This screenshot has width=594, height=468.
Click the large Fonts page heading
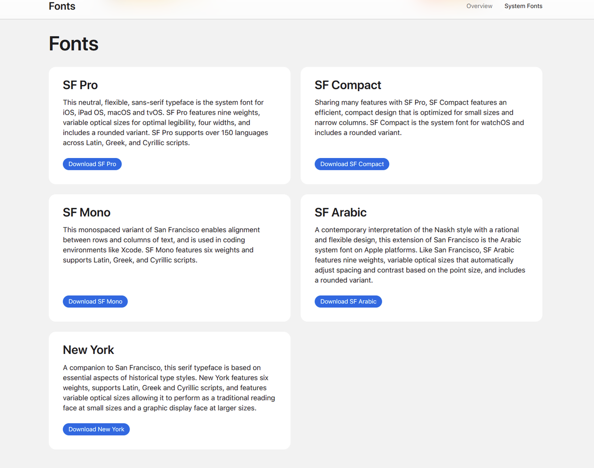pos(74,44)
